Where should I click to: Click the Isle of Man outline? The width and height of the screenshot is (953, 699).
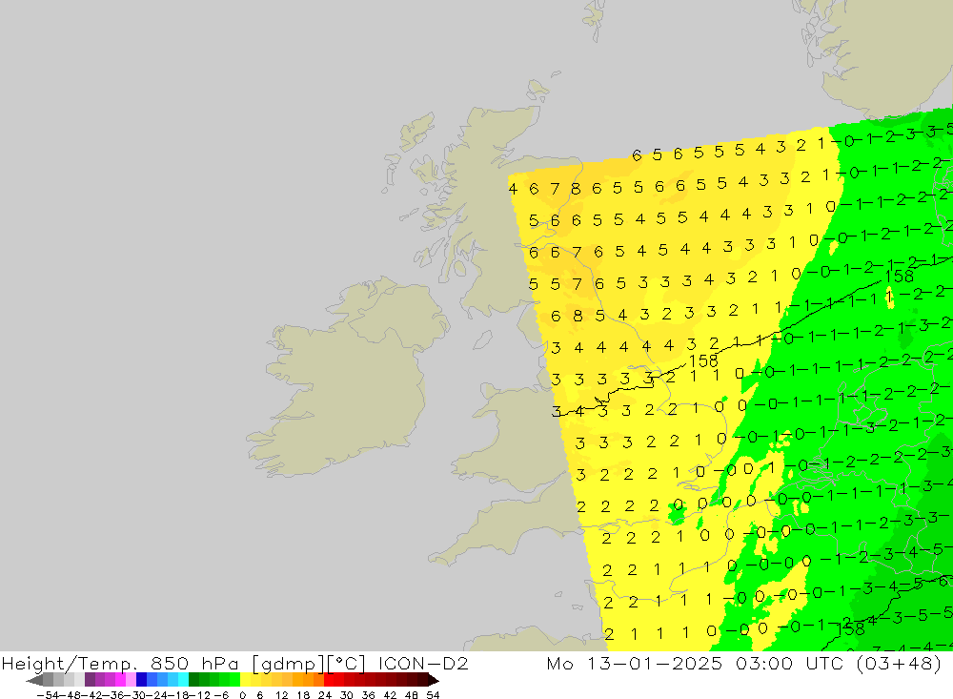click(x=482, y=339)
